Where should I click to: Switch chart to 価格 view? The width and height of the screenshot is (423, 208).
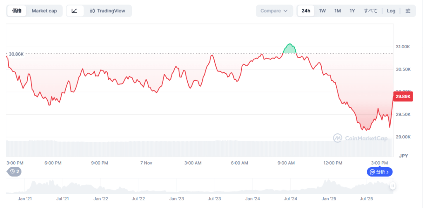[x=17, y=11]
